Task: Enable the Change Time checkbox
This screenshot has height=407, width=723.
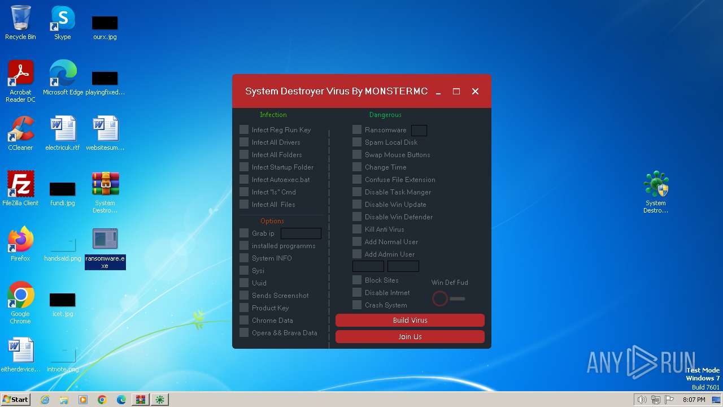Action: [x=357, y=167]
